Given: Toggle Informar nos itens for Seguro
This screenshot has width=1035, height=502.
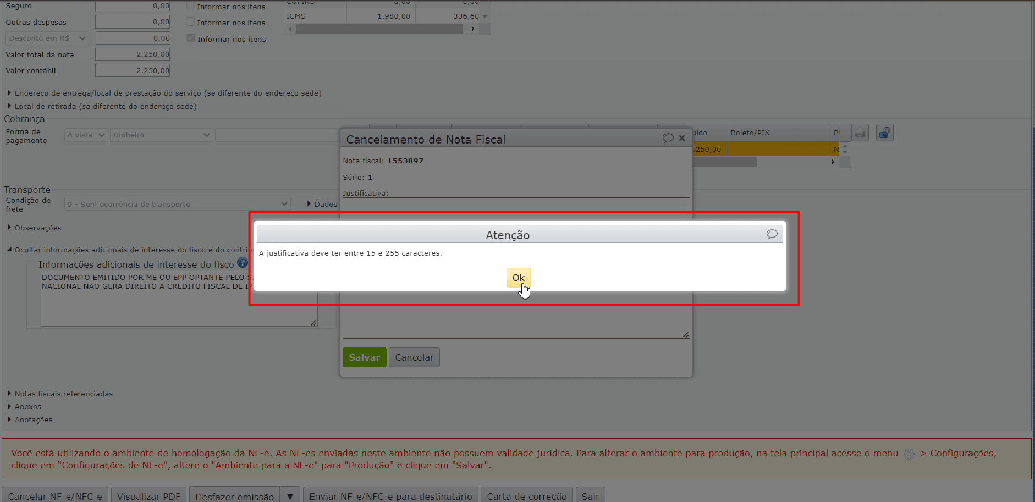Looking at the screenshot, I should point(190,6).
